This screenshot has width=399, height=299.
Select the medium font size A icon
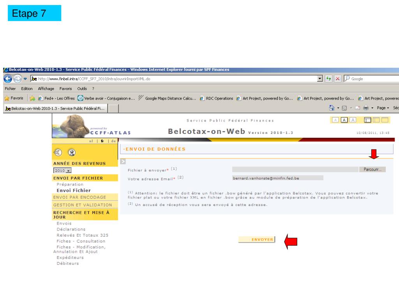pyautogui.click(x=344, y=120)
